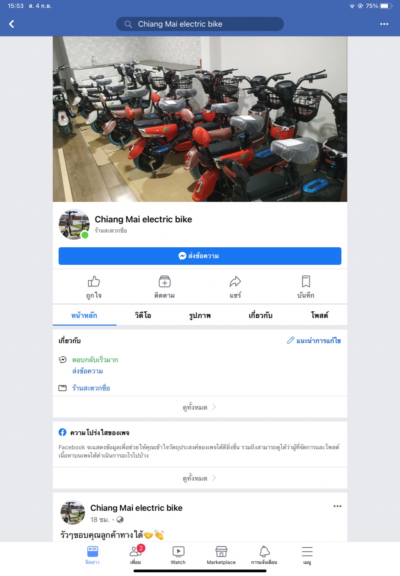Tap the back arrow in header
The image size is (400, 576).
[x=12, y=24]
